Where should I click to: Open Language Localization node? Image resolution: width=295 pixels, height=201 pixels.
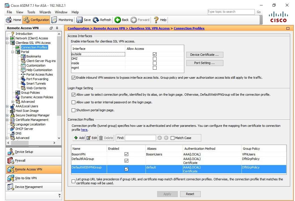tap(30, 124)
